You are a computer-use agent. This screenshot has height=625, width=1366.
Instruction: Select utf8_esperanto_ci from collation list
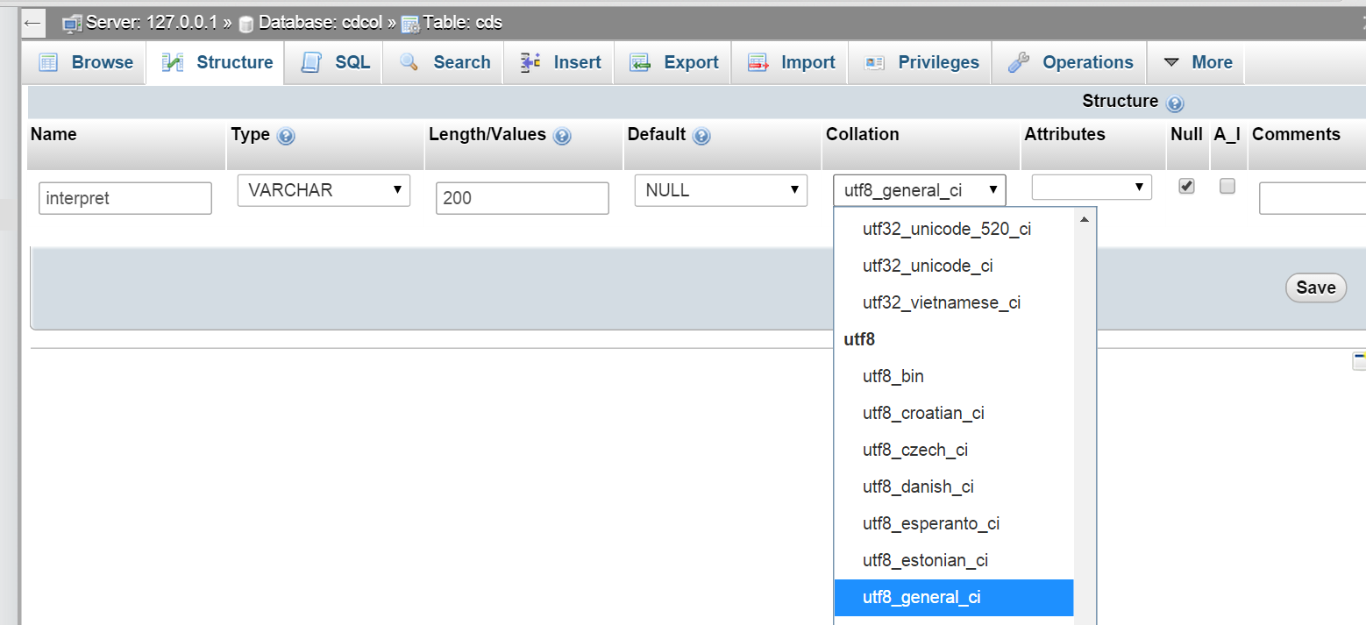point(954,523)
